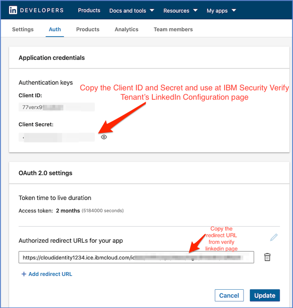293x308 pixels.
Task: Click the 'OAuth 2.0 settings' heading
Action: [46, 173]
